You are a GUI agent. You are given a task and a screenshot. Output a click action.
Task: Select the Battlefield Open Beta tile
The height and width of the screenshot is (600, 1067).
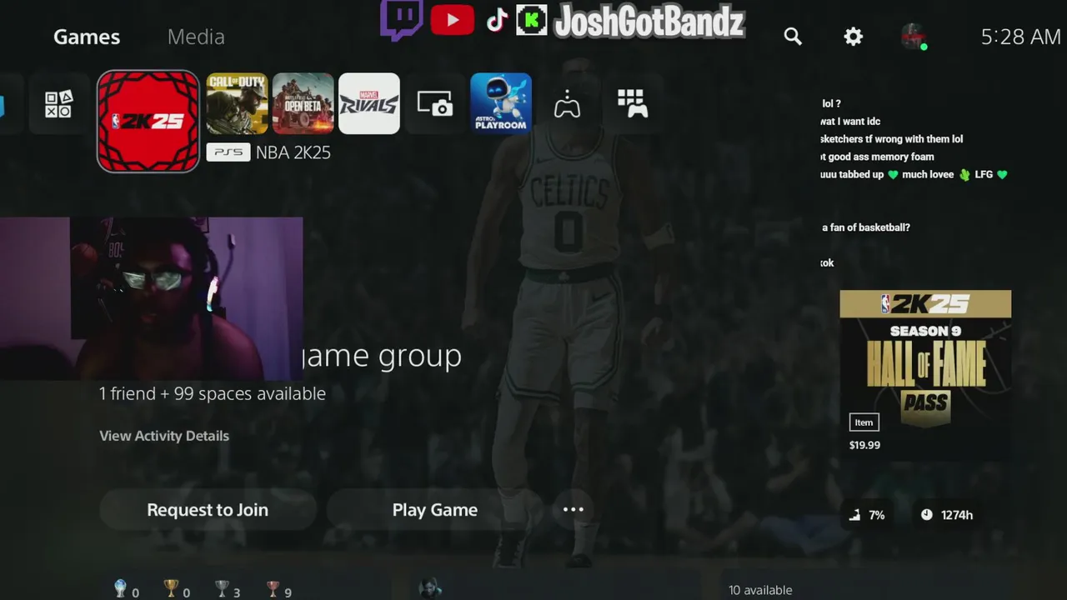click(x=303, y=103)
